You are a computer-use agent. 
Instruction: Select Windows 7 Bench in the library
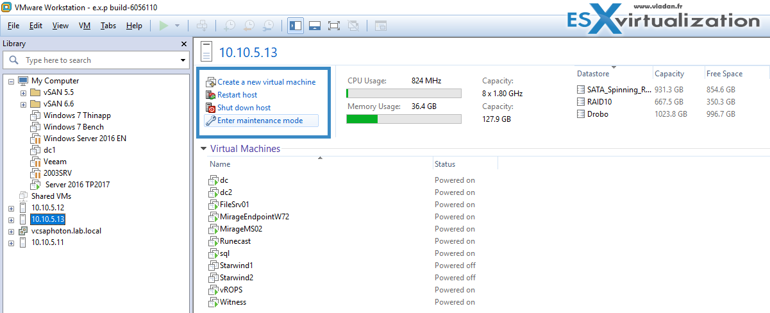click(x=74, y=127)
